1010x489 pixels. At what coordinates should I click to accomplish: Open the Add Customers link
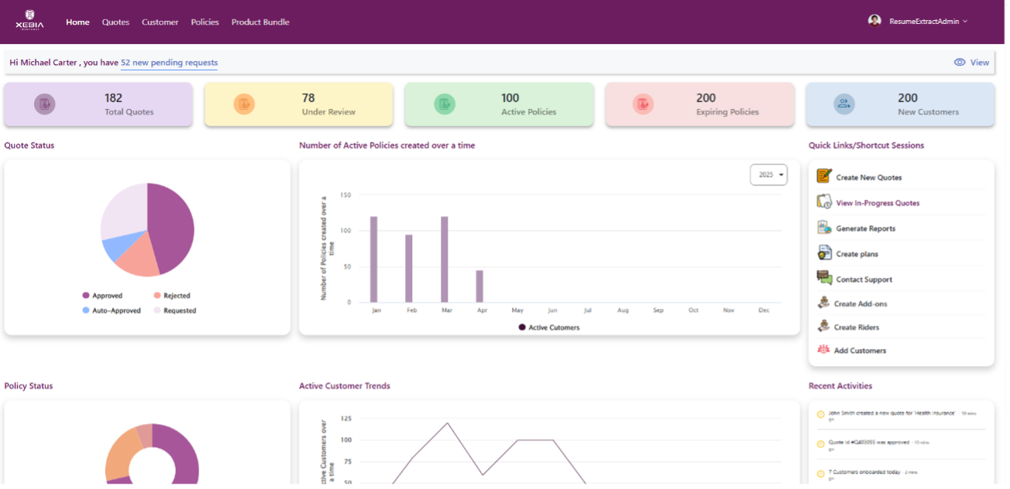point(860,351)
